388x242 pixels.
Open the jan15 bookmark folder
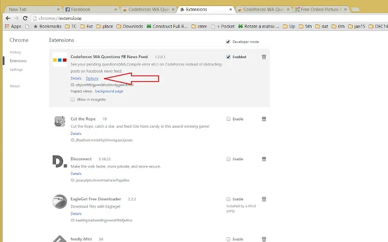[x=356, y=26]
